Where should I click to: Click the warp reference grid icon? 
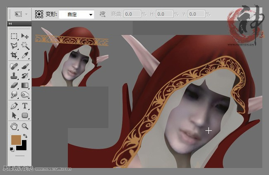(39, 14)
